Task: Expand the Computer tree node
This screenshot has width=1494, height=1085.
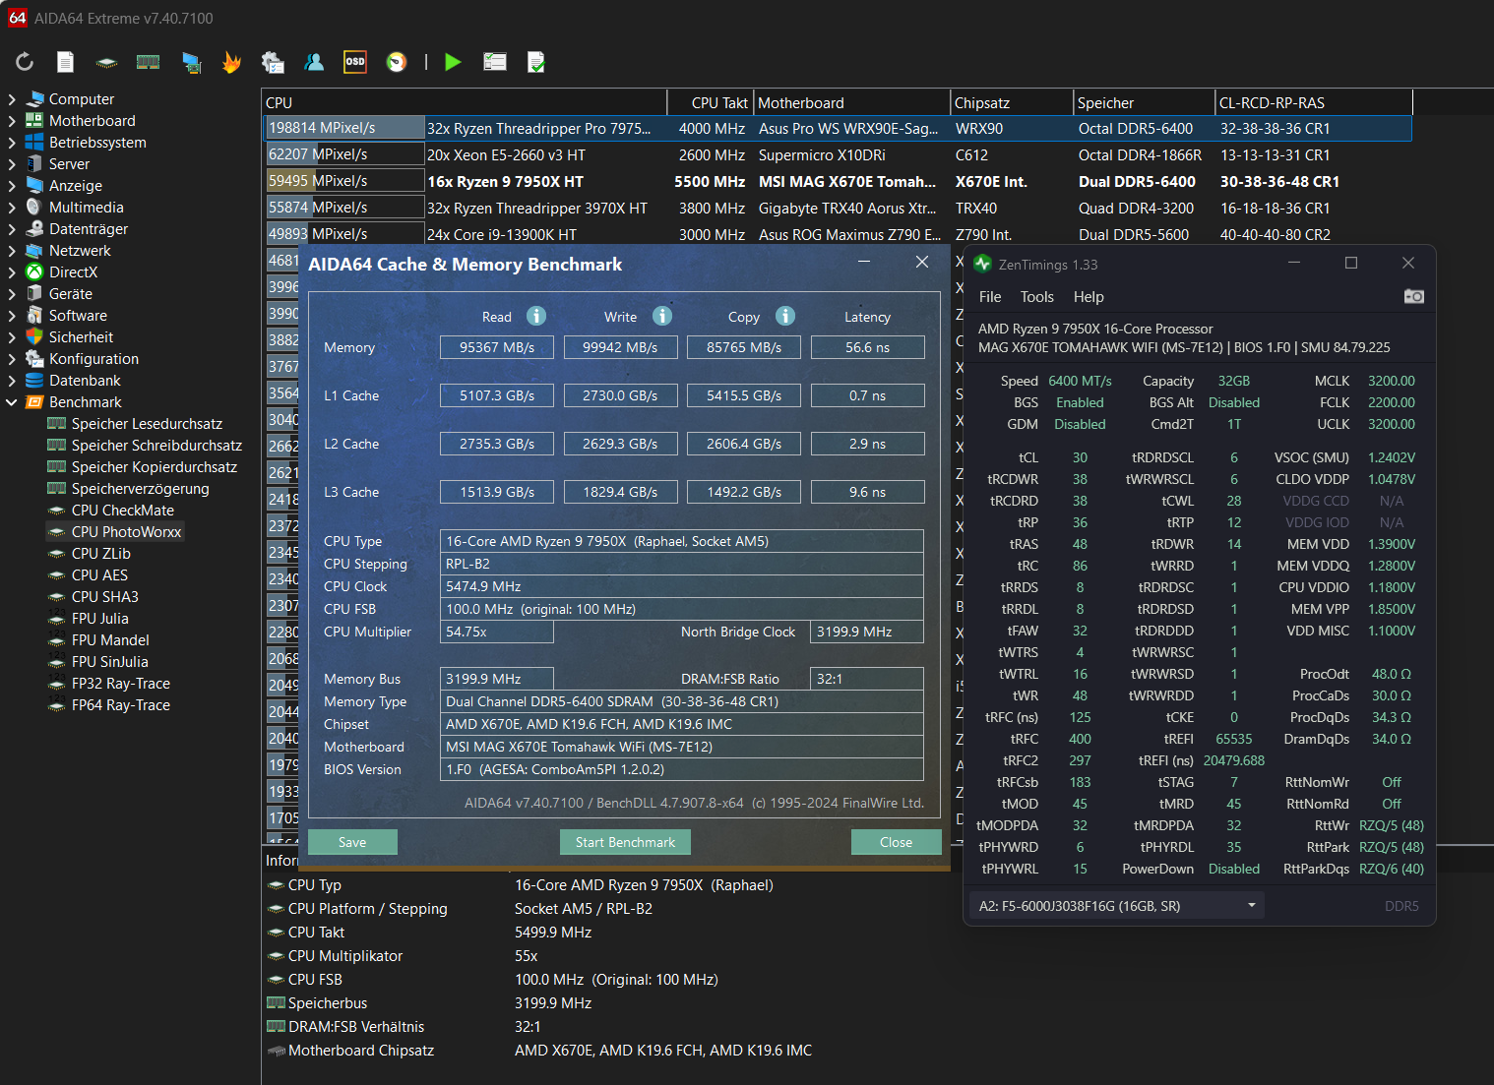Action: [12, 99]
